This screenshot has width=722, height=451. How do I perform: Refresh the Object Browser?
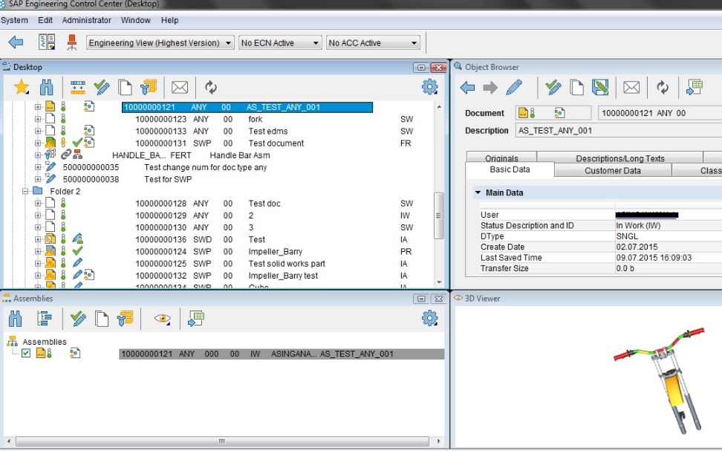[x=662, y=87]
